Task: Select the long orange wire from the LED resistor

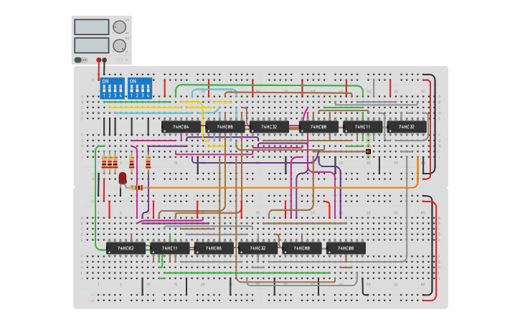Action: click(x=282, y=188)
